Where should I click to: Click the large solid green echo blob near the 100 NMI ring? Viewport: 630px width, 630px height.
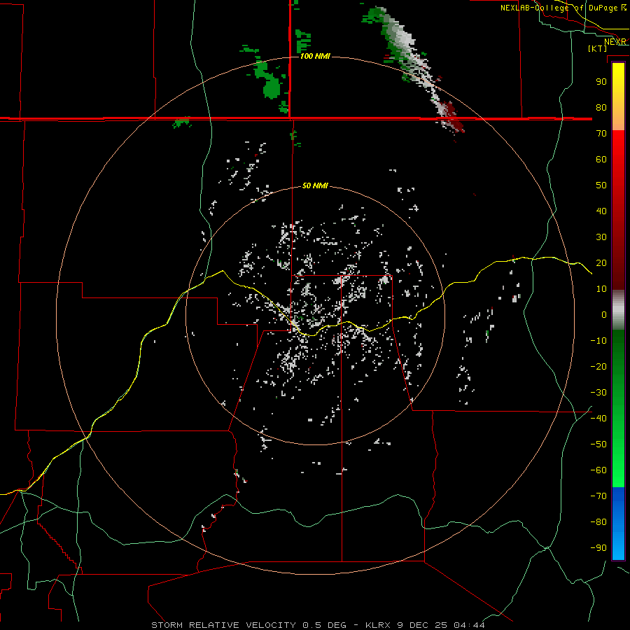coord(272,87)
